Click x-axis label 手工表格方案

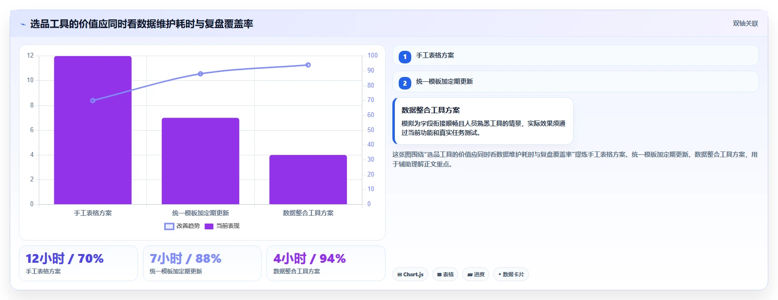click(x=93, y=213)
